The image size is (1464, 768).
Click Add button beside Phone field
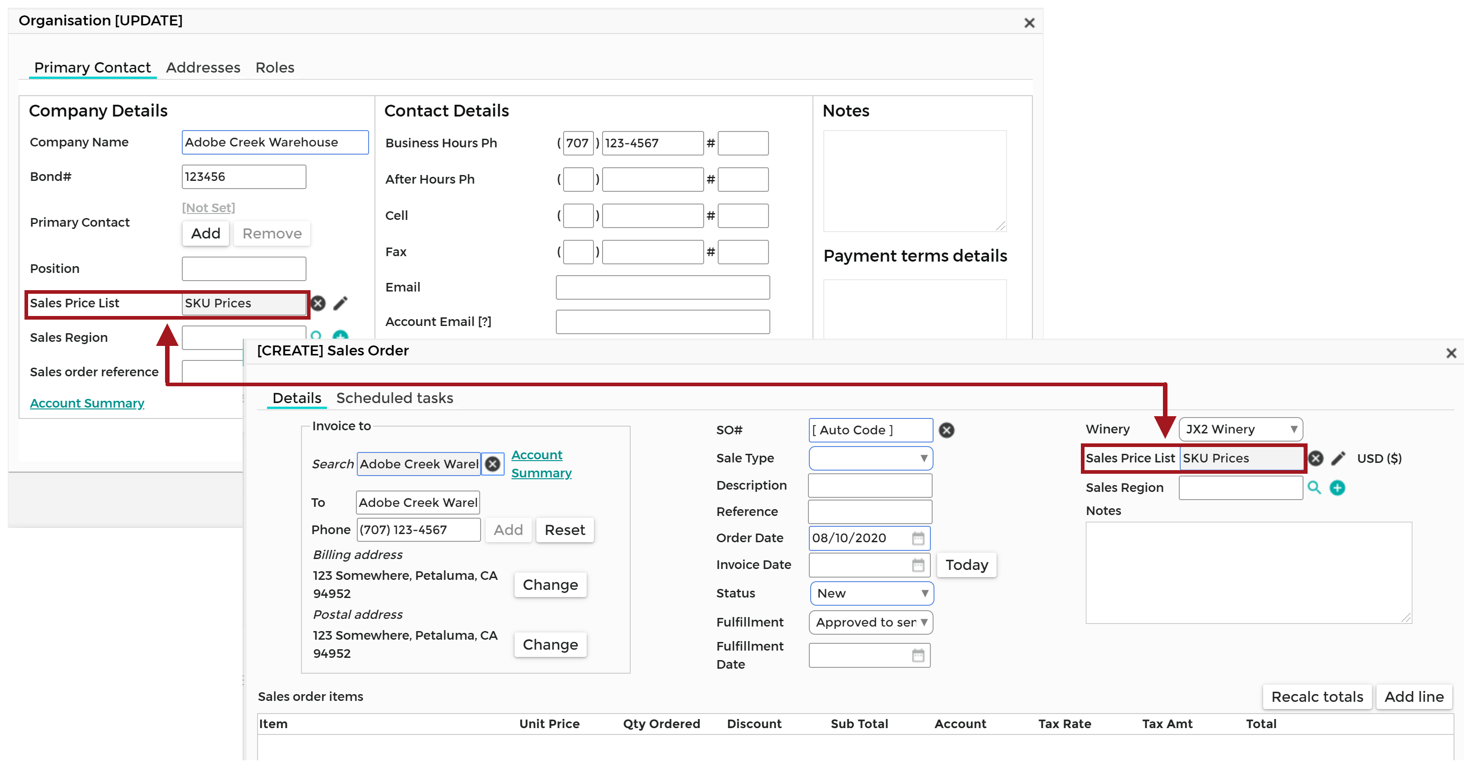pyautogui.click(x=508, y=530)
